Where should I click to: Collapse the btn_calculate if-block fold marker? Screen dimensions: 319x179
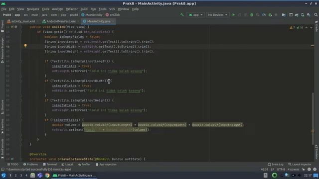[x=21, y=32]
